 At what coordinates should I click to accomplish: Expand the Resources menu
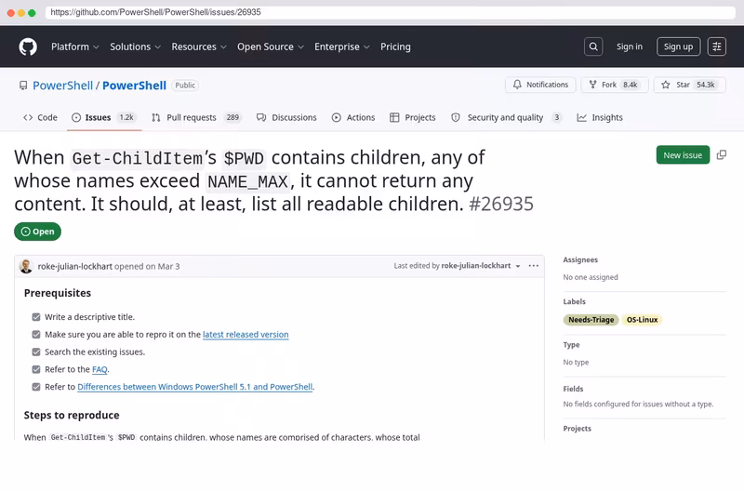[199, 46]
